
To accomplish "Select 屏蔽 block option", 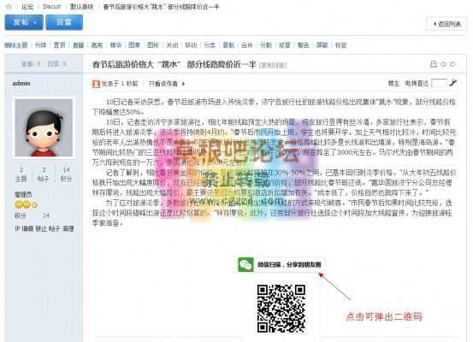I will click(322, 45).
